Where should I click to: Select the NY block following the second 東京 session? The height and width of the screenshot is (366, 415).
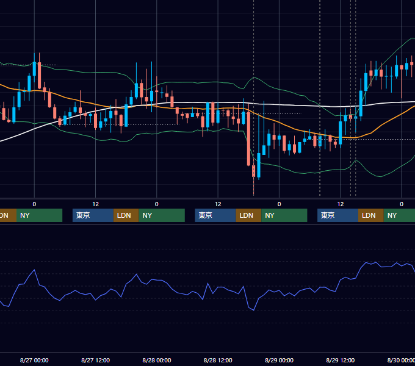pyautogui.click(x=284, y=215)
